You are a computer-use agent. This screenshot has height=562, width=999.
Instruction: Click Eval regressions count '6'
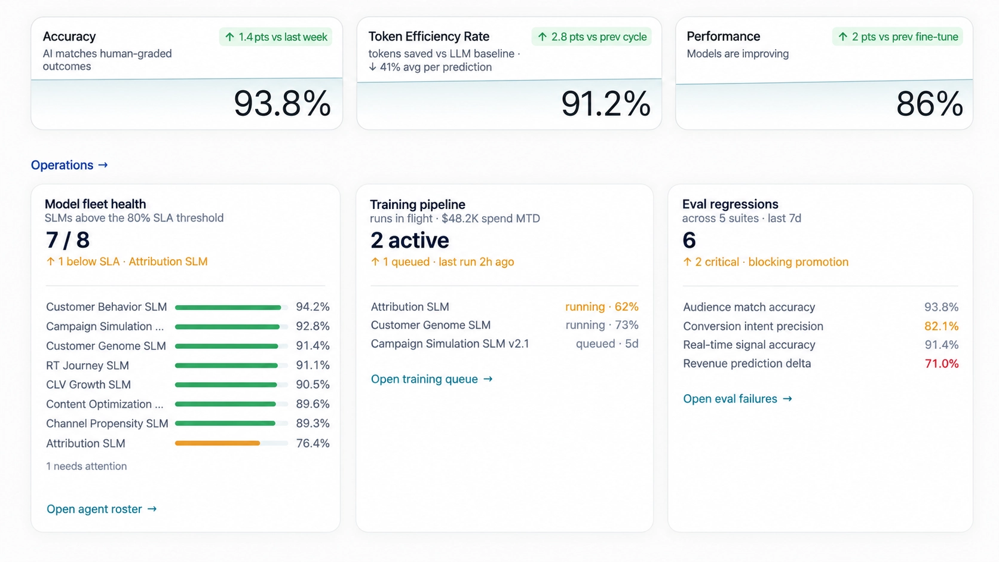689,240
